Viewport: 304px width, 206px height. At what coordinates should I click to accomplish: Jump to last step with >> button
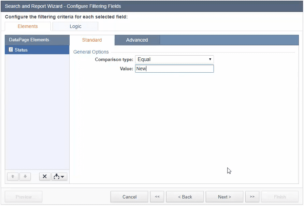tap(252, 197)
